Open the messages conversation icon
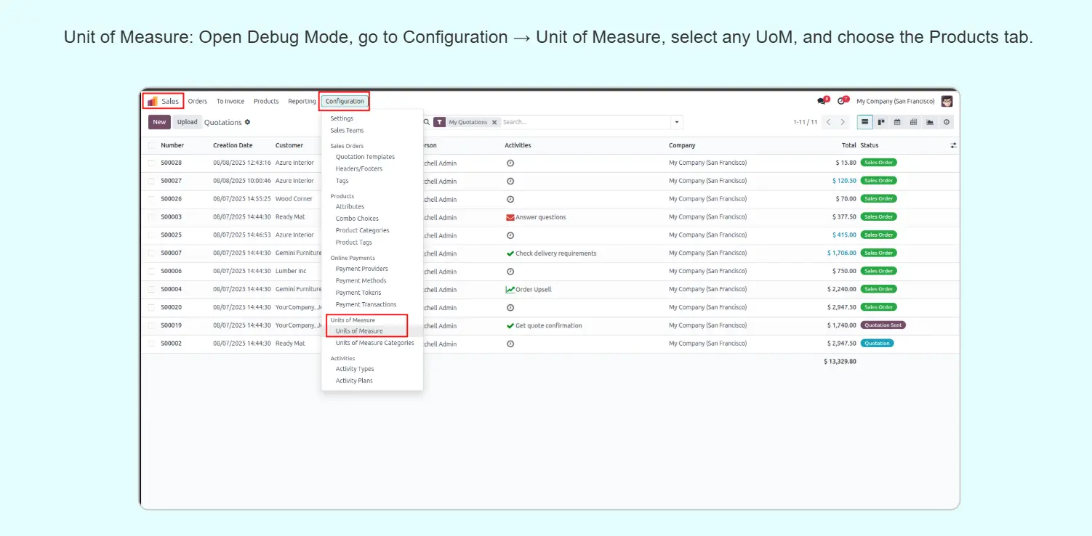Screen dimensions: 1092x536 pyautogui.click(x=822, y=101)
